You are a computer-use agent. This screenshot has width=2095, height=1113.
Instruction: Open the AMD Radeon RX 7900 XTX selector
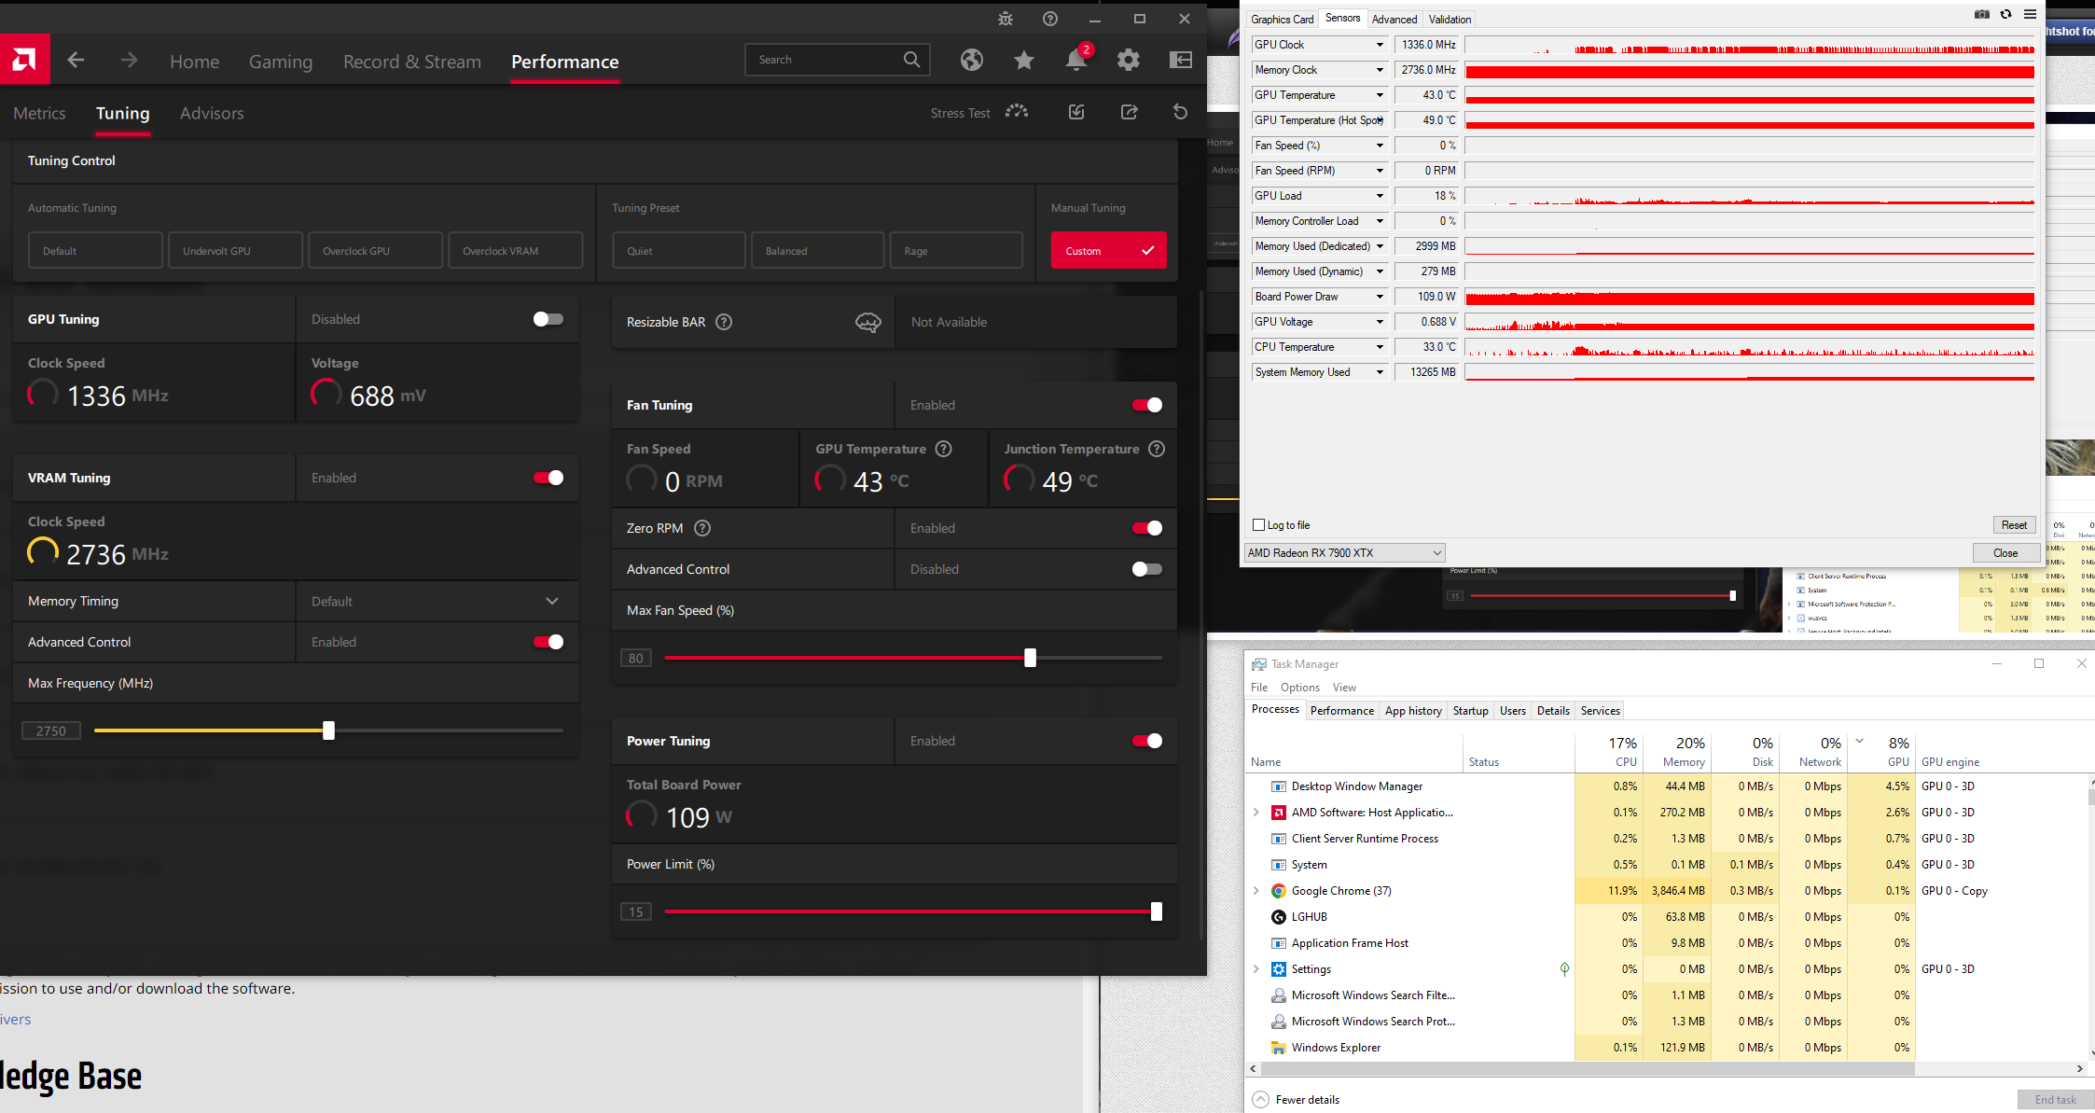[1344, 552]
